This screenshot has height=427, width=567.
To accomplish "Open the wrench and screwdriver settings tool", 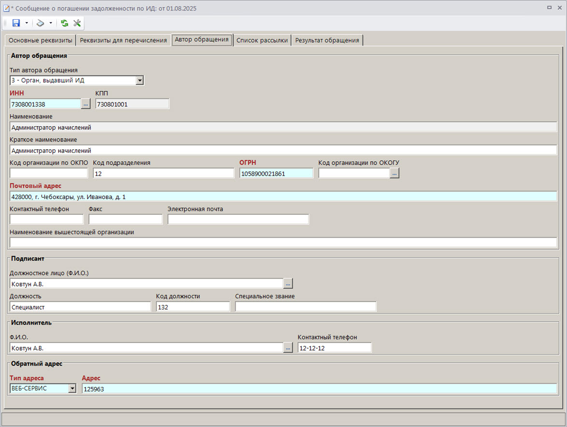I will pos(77,23).
